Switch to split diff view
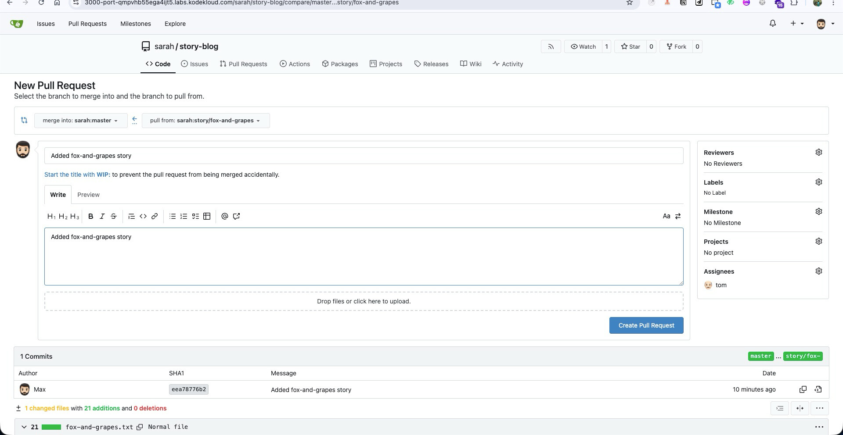The width and height of the screenshot is (843, 435). click(800, 408)
